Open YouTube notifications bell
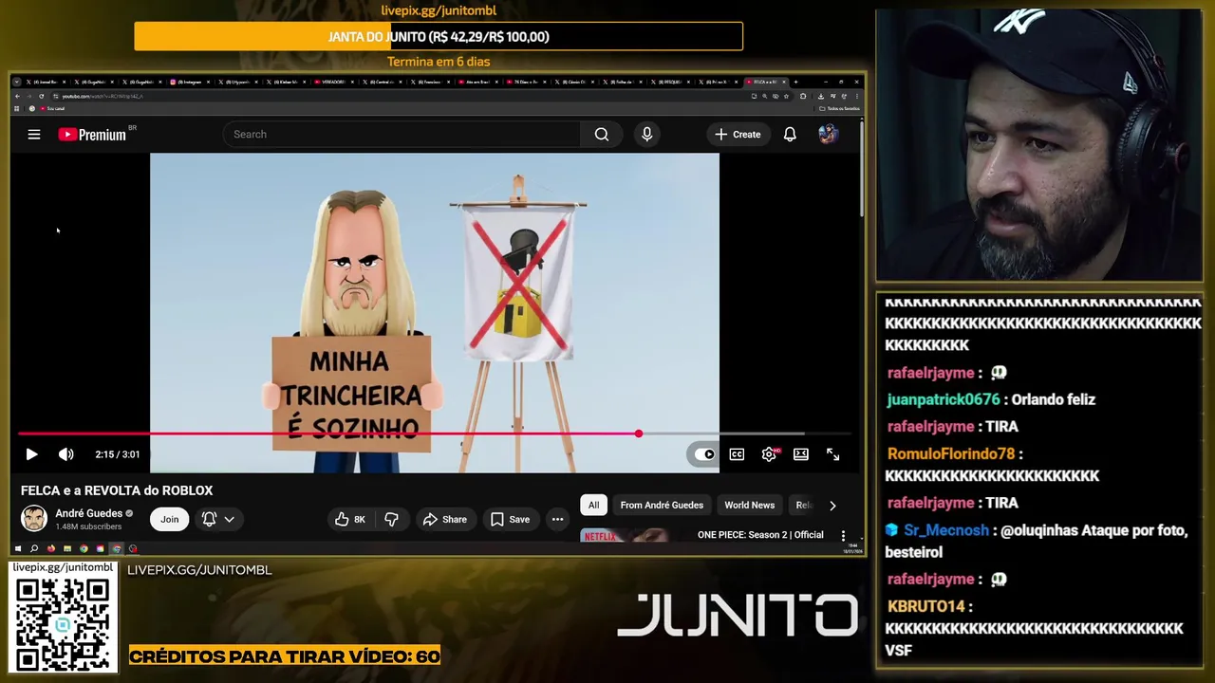 [x=790, y=135]
